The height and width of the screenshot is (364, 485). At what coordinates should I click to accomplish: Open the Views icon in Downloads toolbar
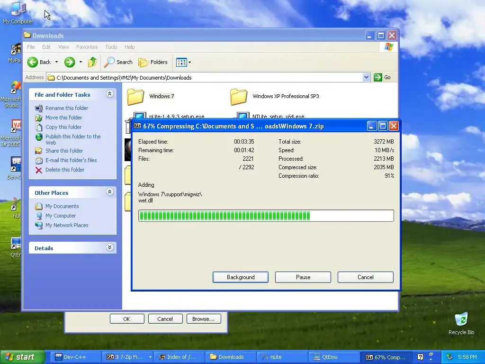click(x=181, y=62)
